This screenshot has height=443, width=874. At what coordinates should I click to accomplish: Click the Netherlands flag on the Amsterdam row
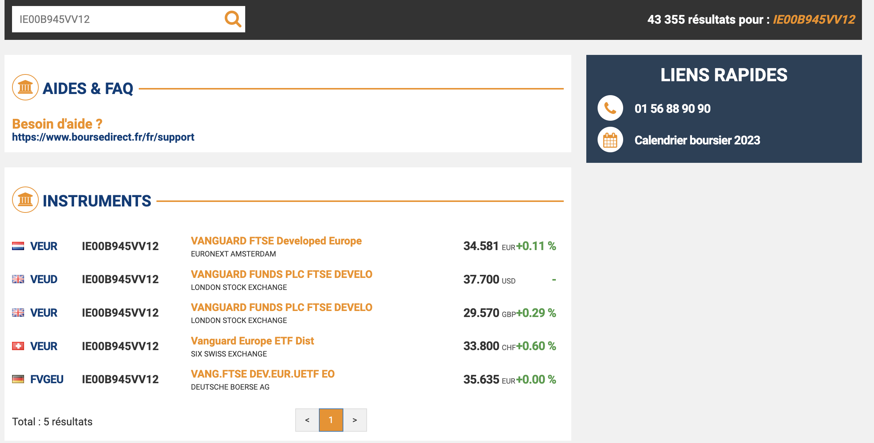18,246
